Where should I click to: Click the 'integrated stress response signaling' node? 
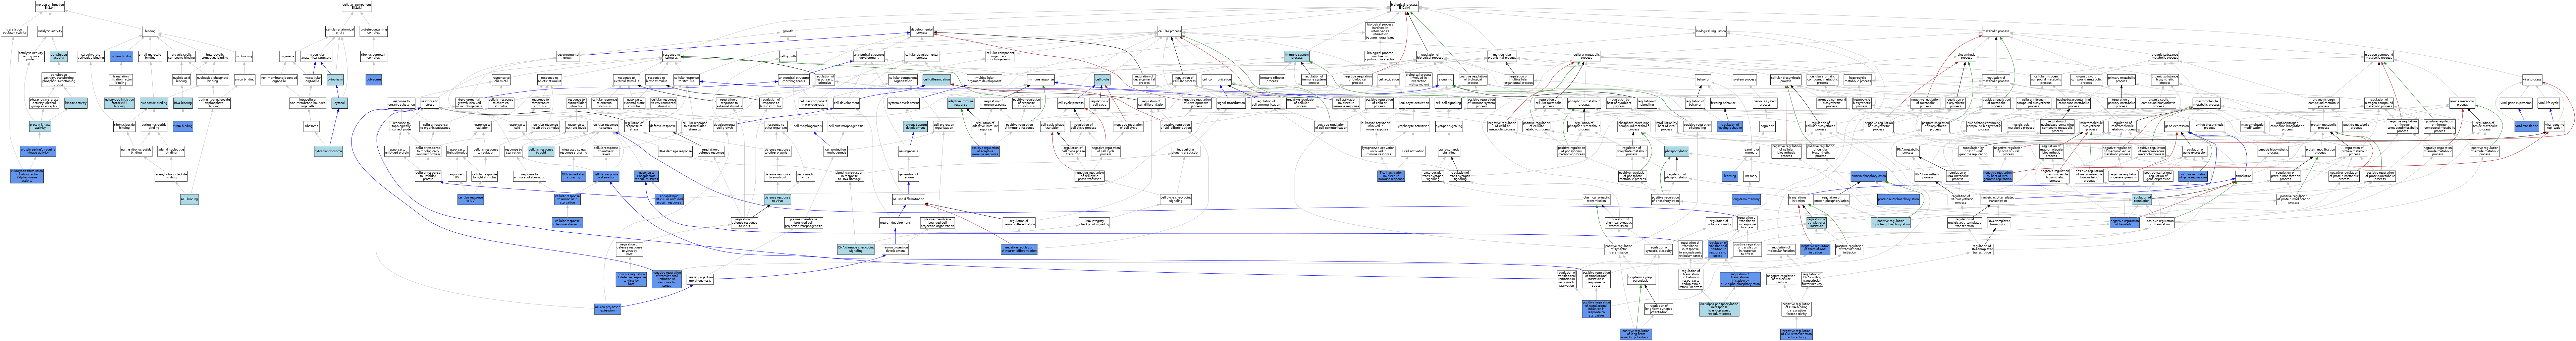pos(574,151)
